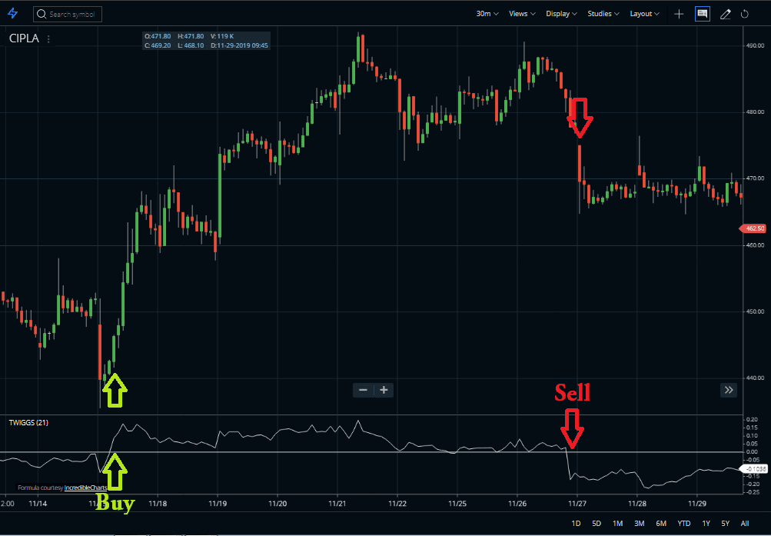Select the YTD time range

click(x=684, y=523)
